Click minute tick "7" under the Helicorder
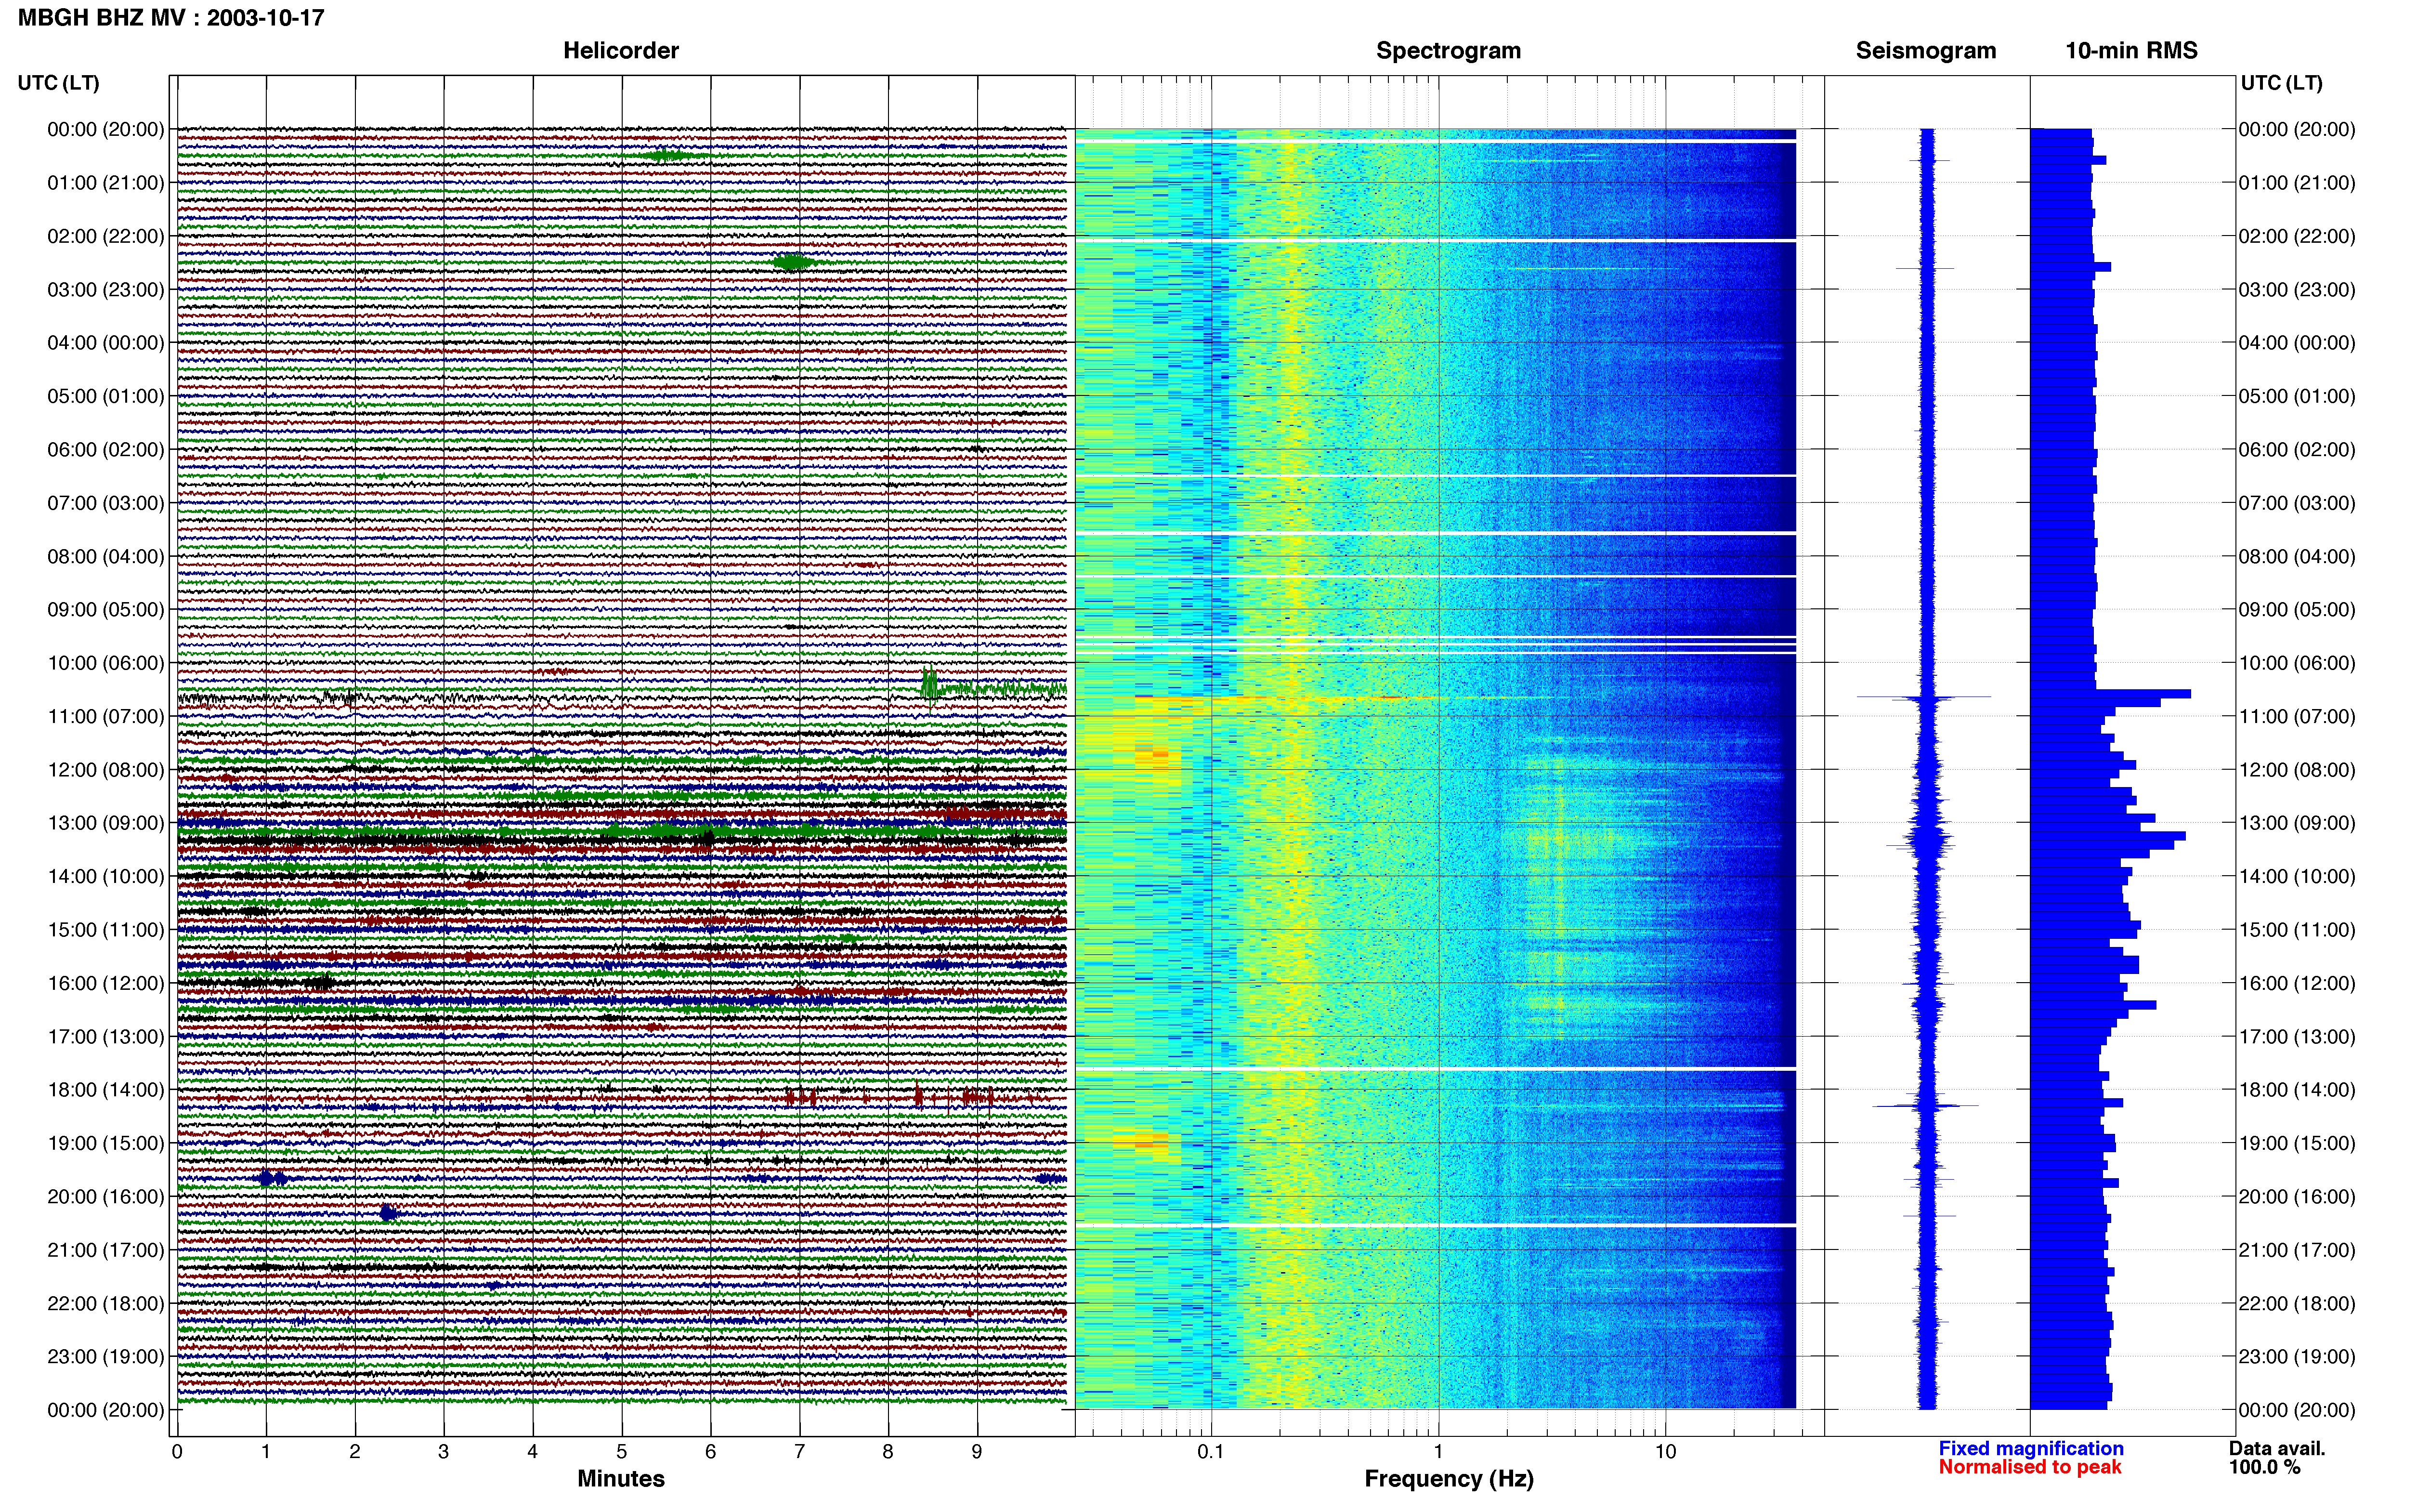The width and height of the screenshot is (2417, 1512). click(x=800, y=1452)
